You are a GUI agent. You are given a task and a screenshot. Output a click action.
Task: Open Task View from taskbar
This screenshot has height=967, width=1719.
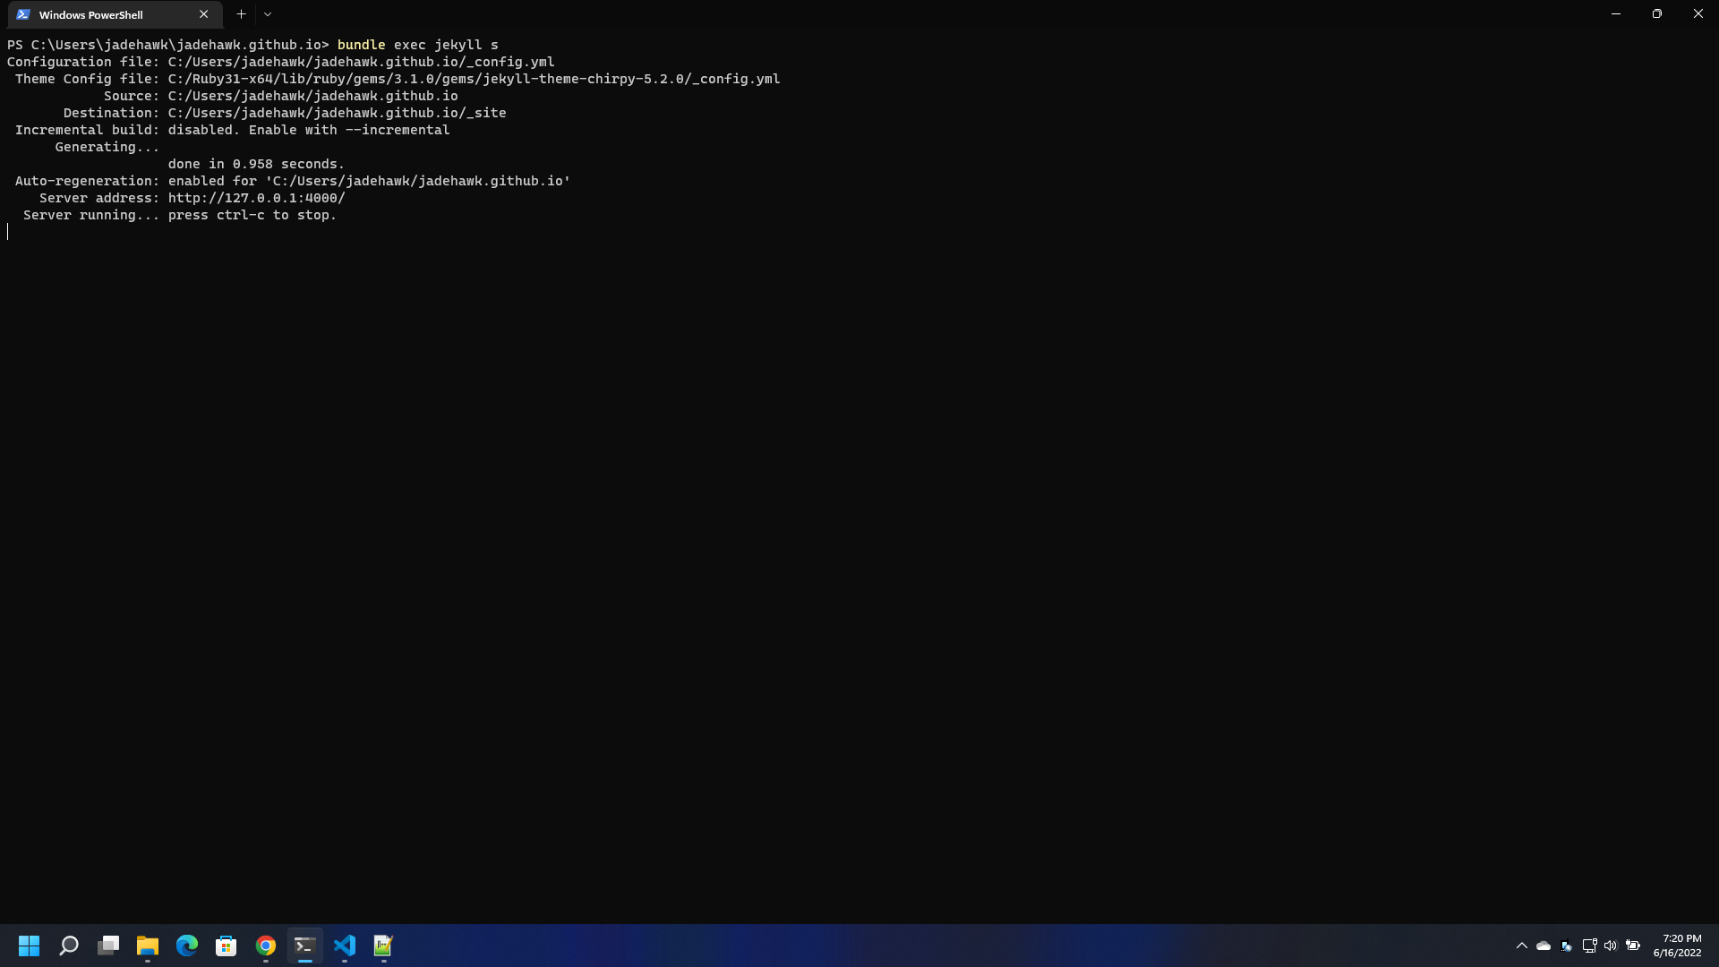pyautogui.click(x=108, y=946)
